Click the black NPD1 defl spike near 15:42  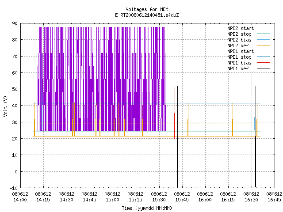click(x=177, y=136)
